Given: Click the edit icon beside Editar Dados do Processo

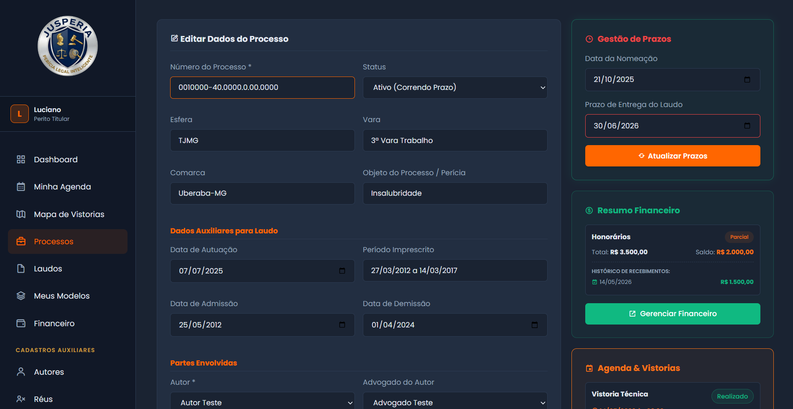Looking at the screenshot, I should pyautogui.click(x=174, y=38).
